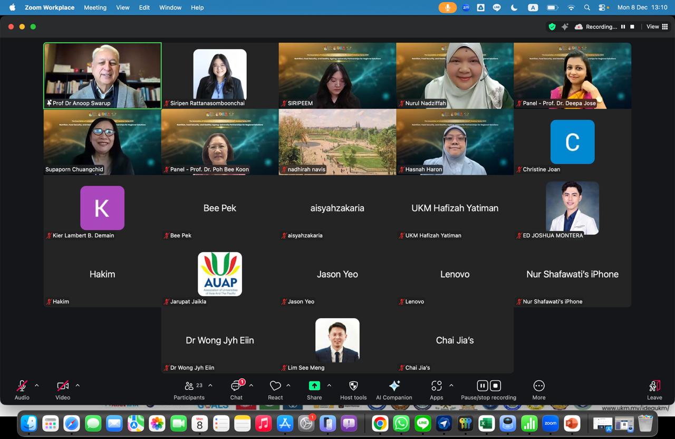Expand the audio options arrow beside Audio
675x439 pixels.
point(36,386)
